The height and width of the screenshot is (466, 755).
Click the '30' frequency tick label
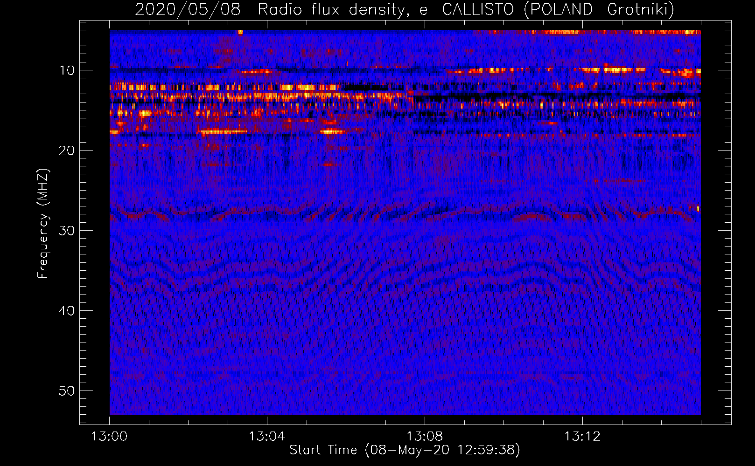[x=67, y=231]
